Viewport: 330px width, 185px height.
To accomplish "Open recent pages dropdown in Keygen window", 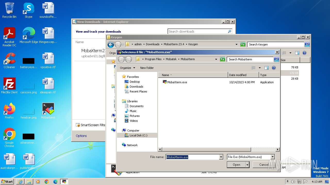I will click(x=123, y=44).
